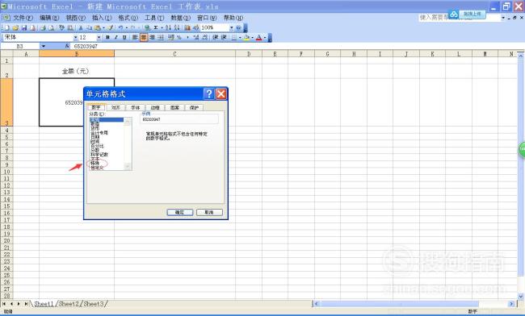This screenshot has height=316, width=525.
Task: Toggle Italic formatting
Action: 115,37
